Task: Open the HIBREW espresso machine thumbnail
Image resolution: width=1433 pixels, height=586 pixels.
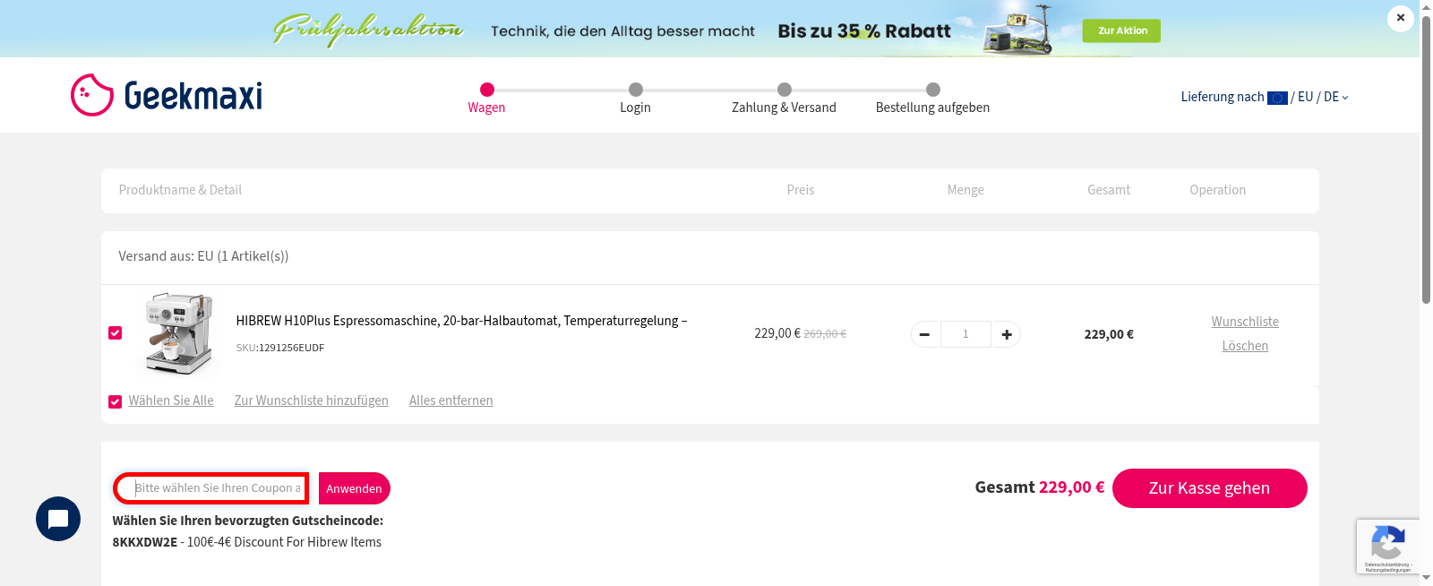Action: click(x=179, y=333)
